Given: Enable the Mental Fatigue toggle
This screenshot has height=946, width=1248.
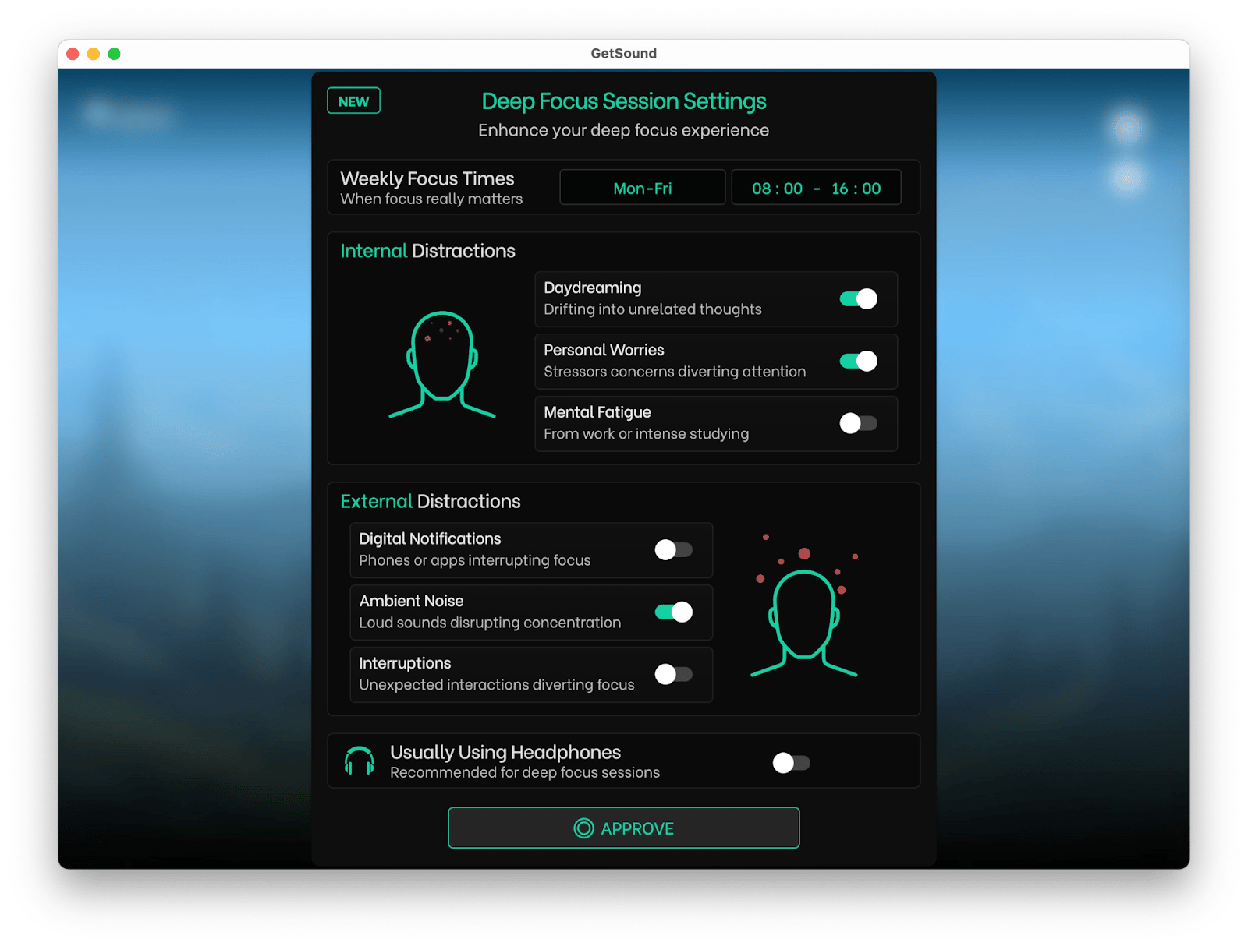Looking at the screenshot, I should pos(858,423).
